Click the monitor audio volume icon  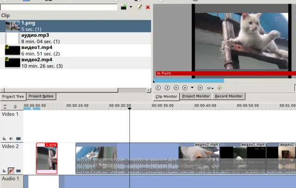pos(220,88)
